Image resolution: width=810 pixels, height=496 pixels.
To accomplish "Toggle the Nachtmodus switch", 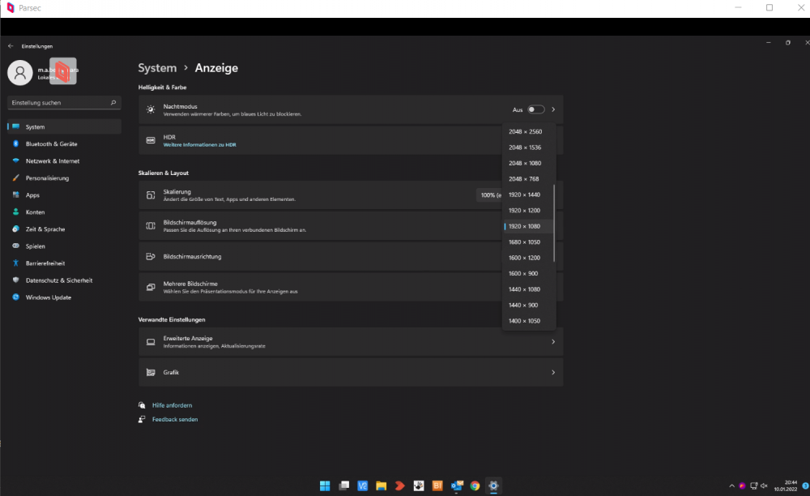I will (x=535, y=109).
